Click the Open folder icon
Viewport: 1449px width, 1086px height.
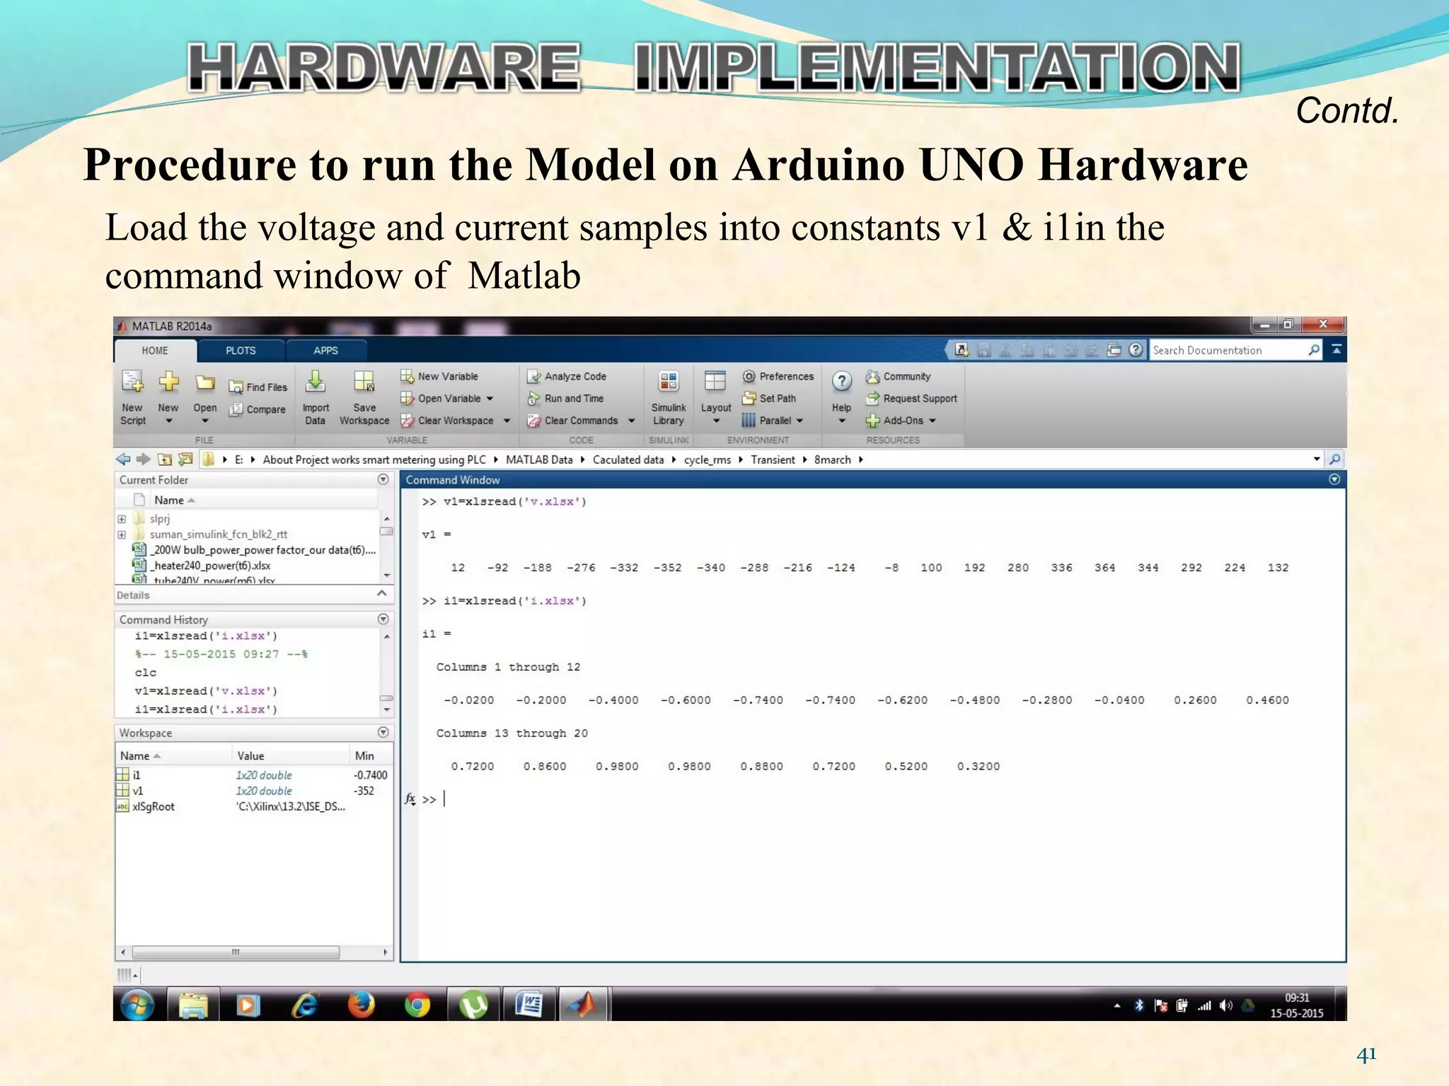pyautogui.click(x=205, y=383)
